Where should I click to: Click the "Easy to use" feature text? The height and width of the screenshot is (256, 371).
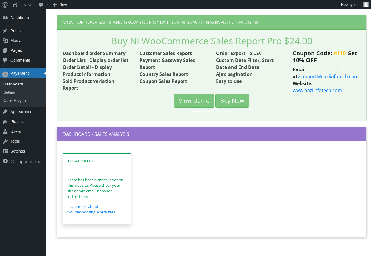click(x=229, y=81)
